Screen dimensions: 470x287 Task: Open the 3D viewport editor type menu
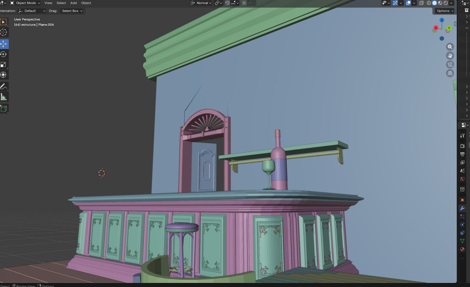click(x=3, y=3)
